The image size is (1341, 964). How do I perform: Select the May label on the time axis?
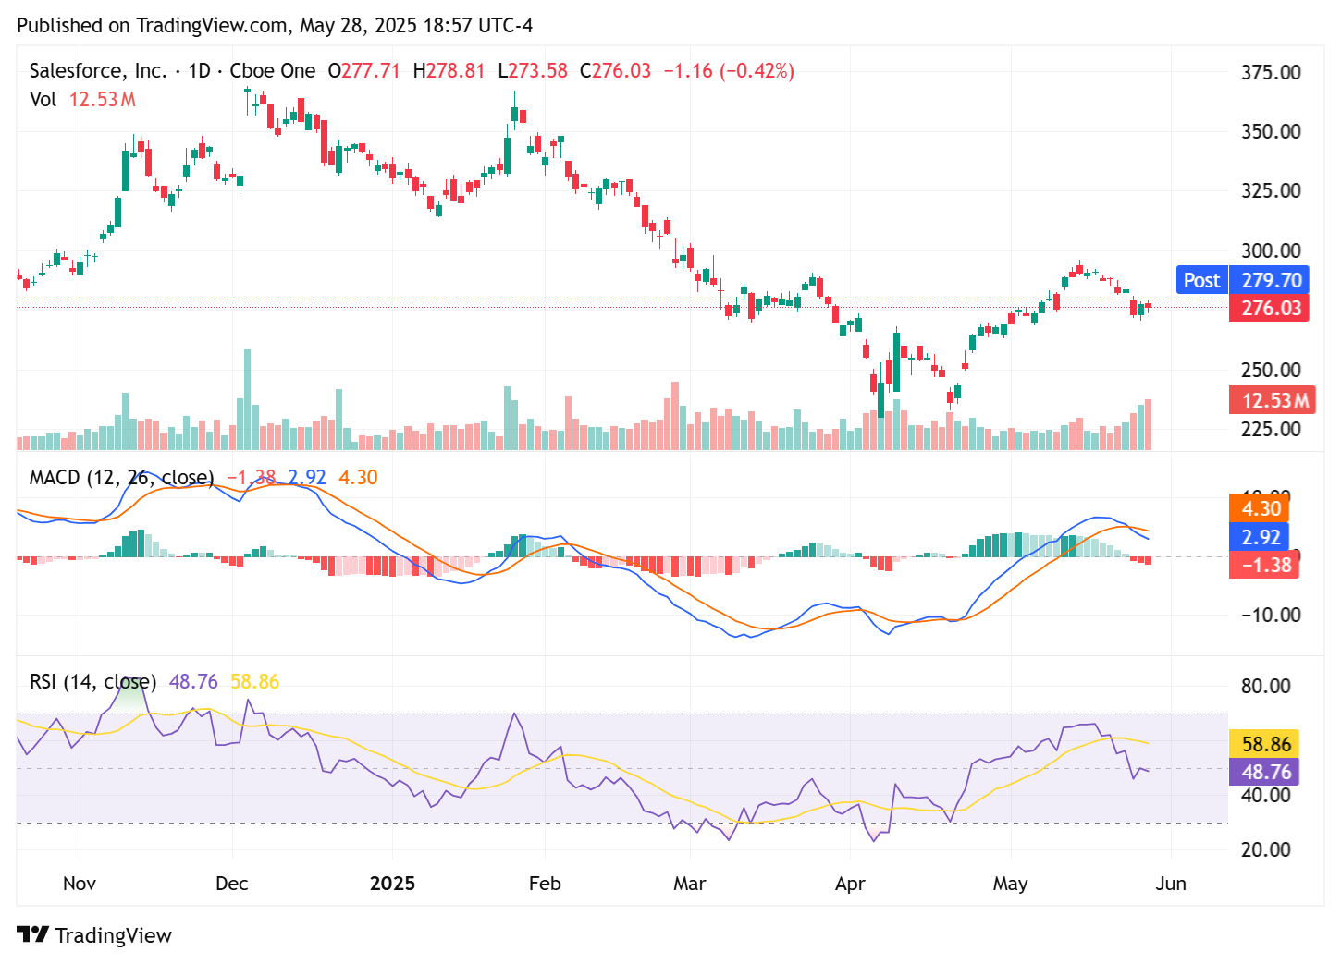point(1011,884)
